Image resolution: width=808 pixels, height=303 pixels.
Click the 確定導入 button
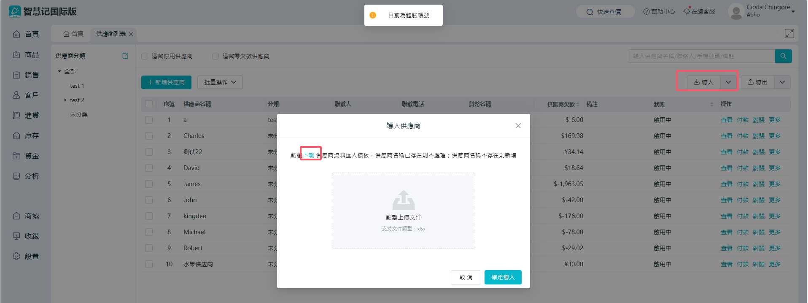503,277
